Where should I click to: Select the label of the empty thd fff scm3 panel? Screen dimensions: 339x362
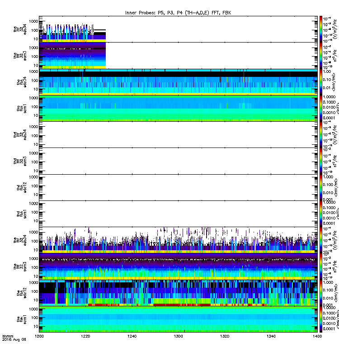click(20, 161)
